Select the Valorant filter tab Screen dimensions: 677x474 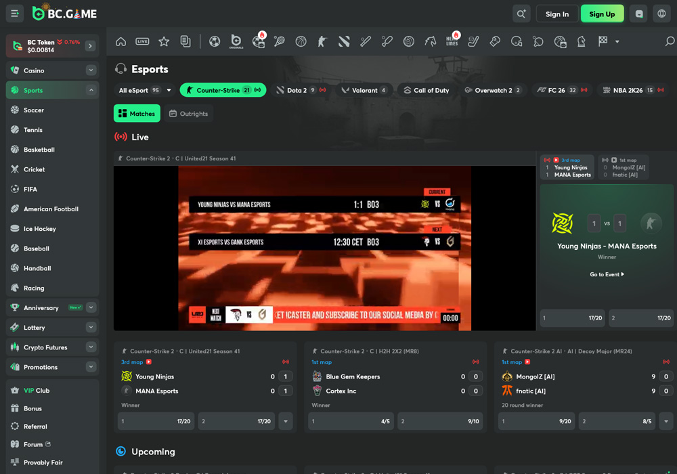(364, 89)
